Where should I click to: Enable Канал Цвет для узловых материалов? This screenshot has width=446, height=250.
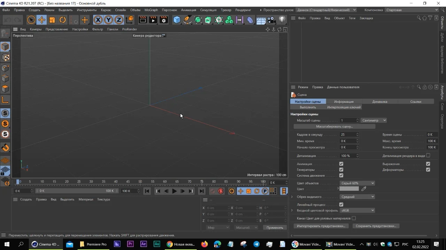[354, 218]
